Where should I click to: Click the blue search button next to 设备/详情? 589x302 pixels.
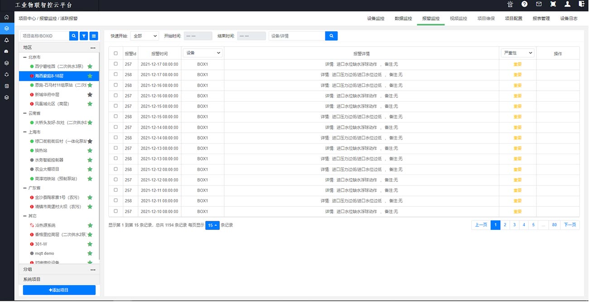[x=331, y=36]
